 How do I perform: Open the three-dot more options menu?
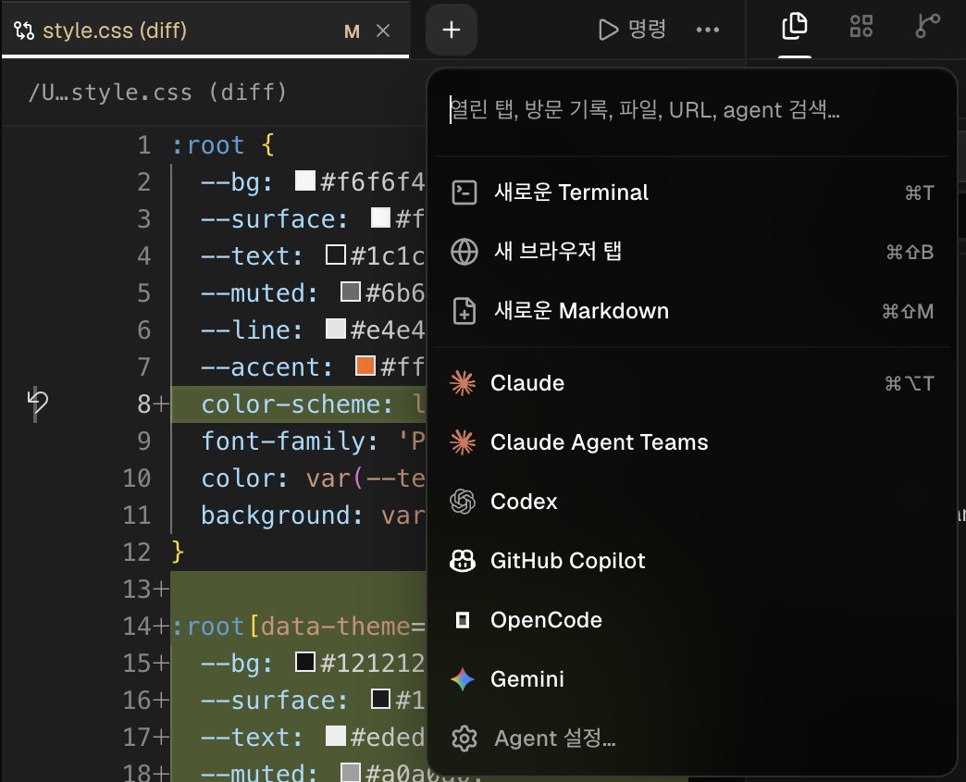point(707,30)
